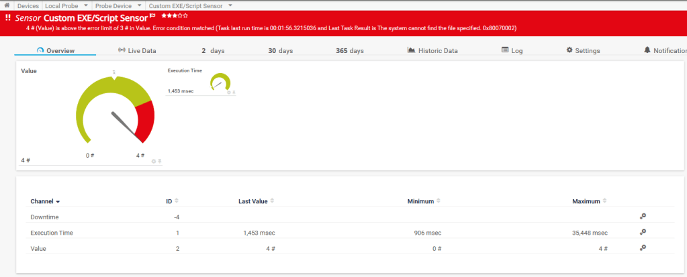Viewport: 687px width, 277px height.
Task: Open settings gear for Downtime channel
Action: tap(643, 216)
